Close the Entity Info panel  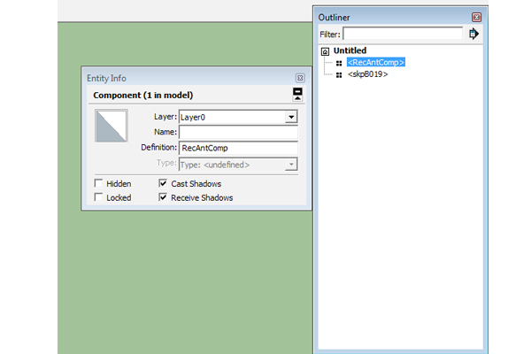pyautogui.click(x=299, y=78)
